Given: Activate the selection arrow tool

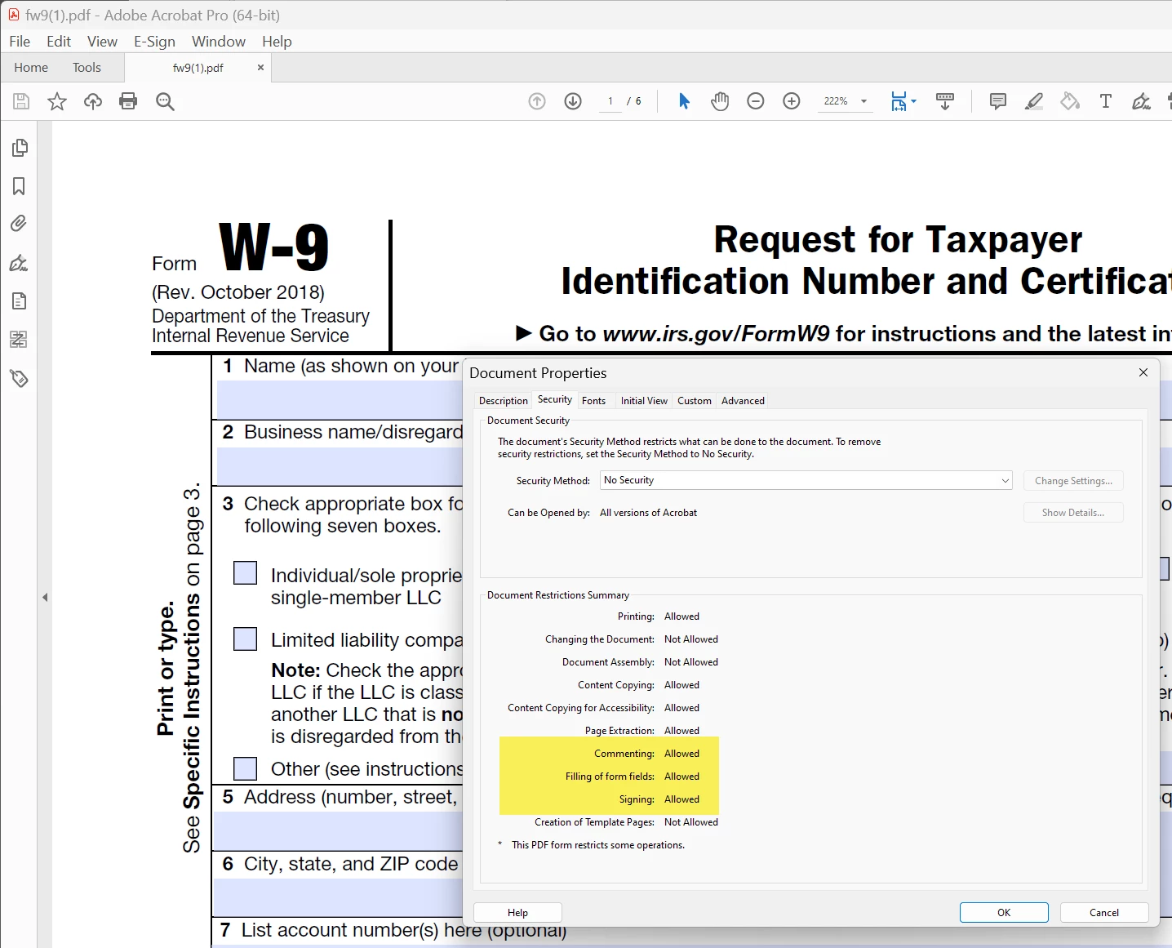Looking at the screenshot, I should (x=684, y=101).
